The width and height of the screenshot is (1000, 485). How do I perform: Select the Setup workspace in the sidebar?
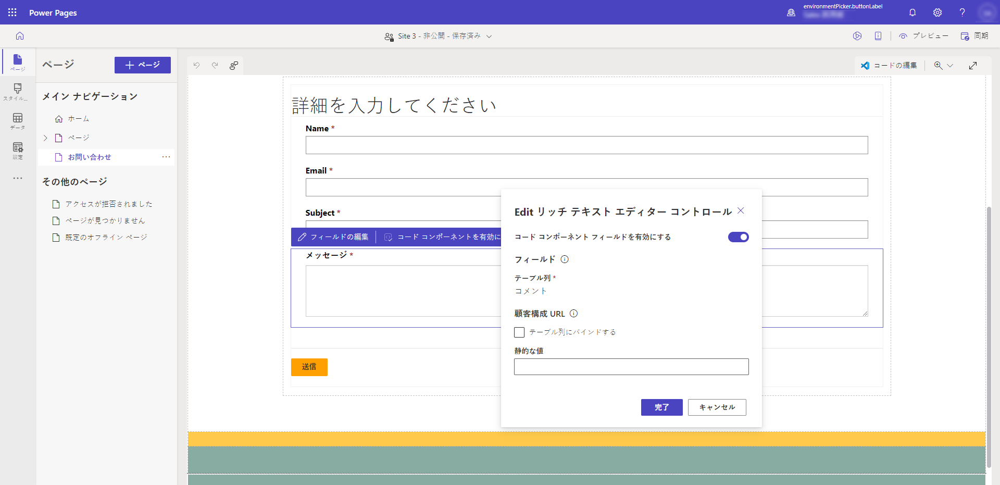pyautogui.click(x=18, y=151)
